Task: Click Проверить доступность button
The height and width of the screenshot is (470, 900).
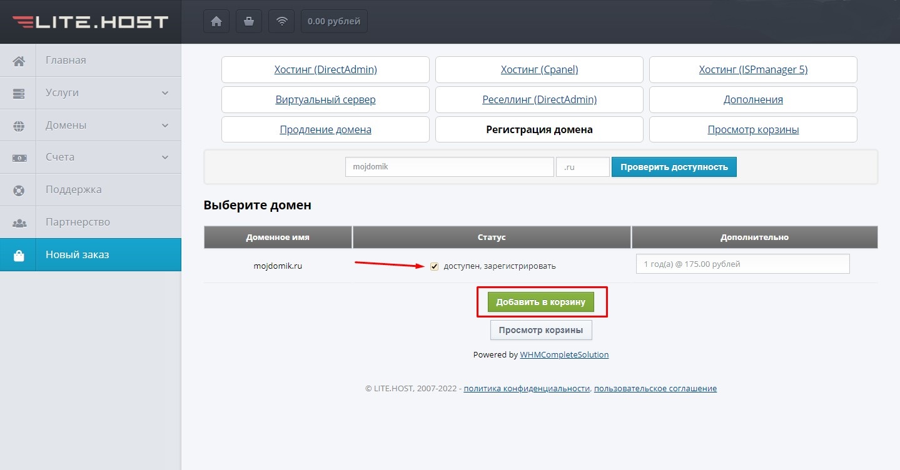Action: (x=674, y=167)
